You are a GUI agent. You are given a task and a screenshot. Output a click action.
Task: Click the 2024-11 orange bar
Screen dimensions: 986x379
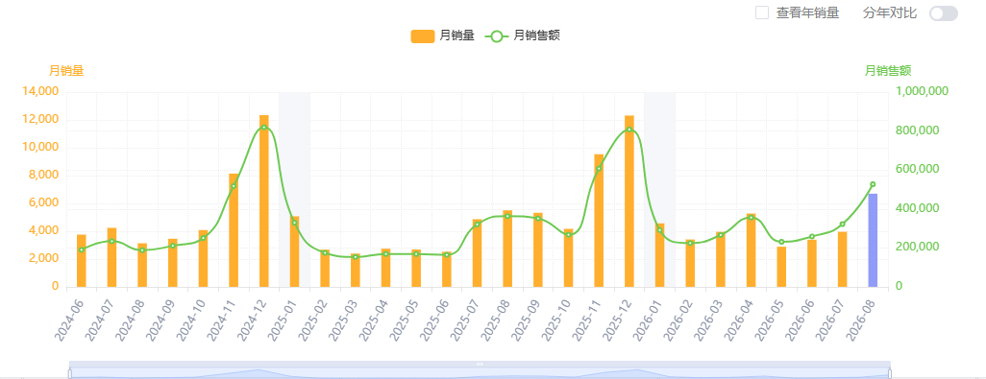pos(234,230)
